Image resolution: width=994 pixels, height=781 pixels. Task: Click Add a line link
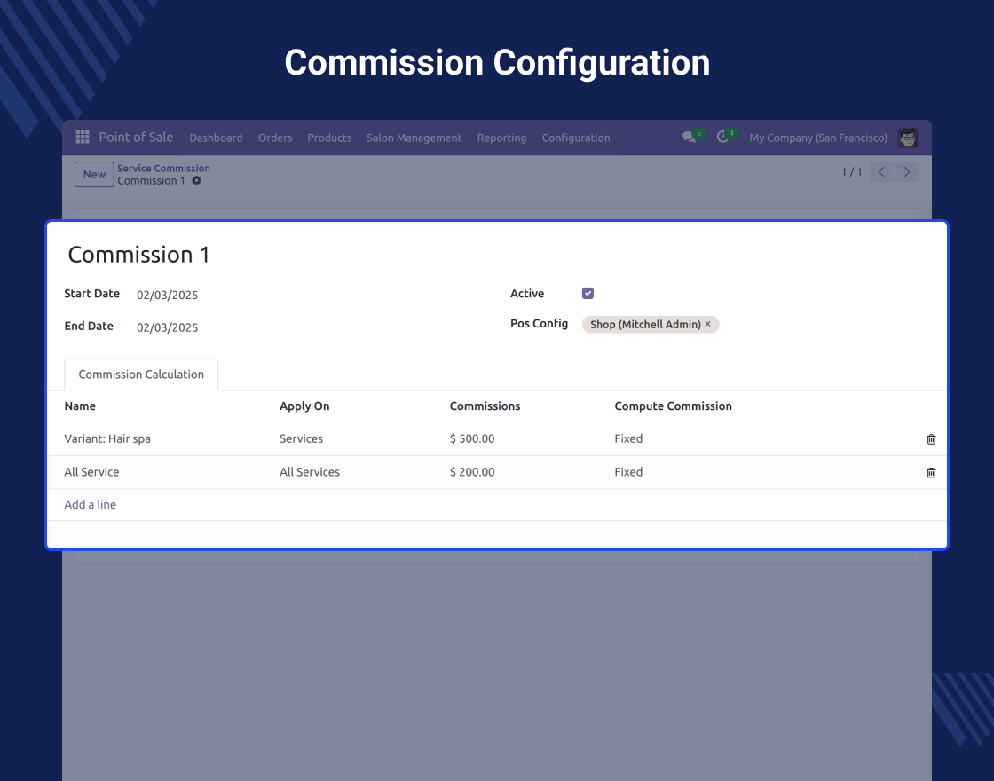[90, 505]
